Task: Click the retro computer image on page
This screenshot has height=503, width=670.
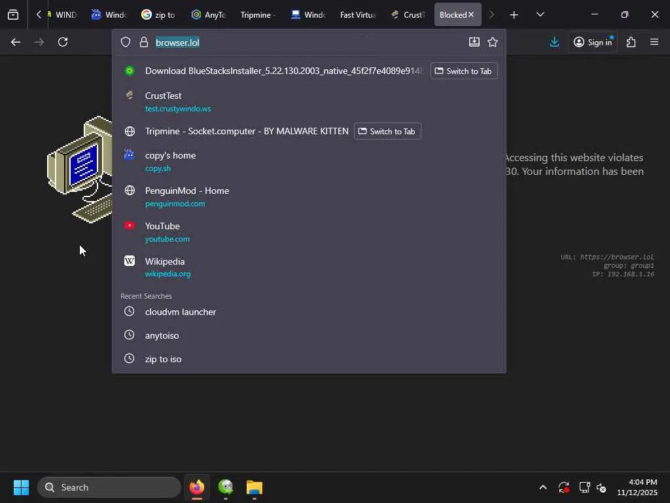Action: [x=80, y=170]
